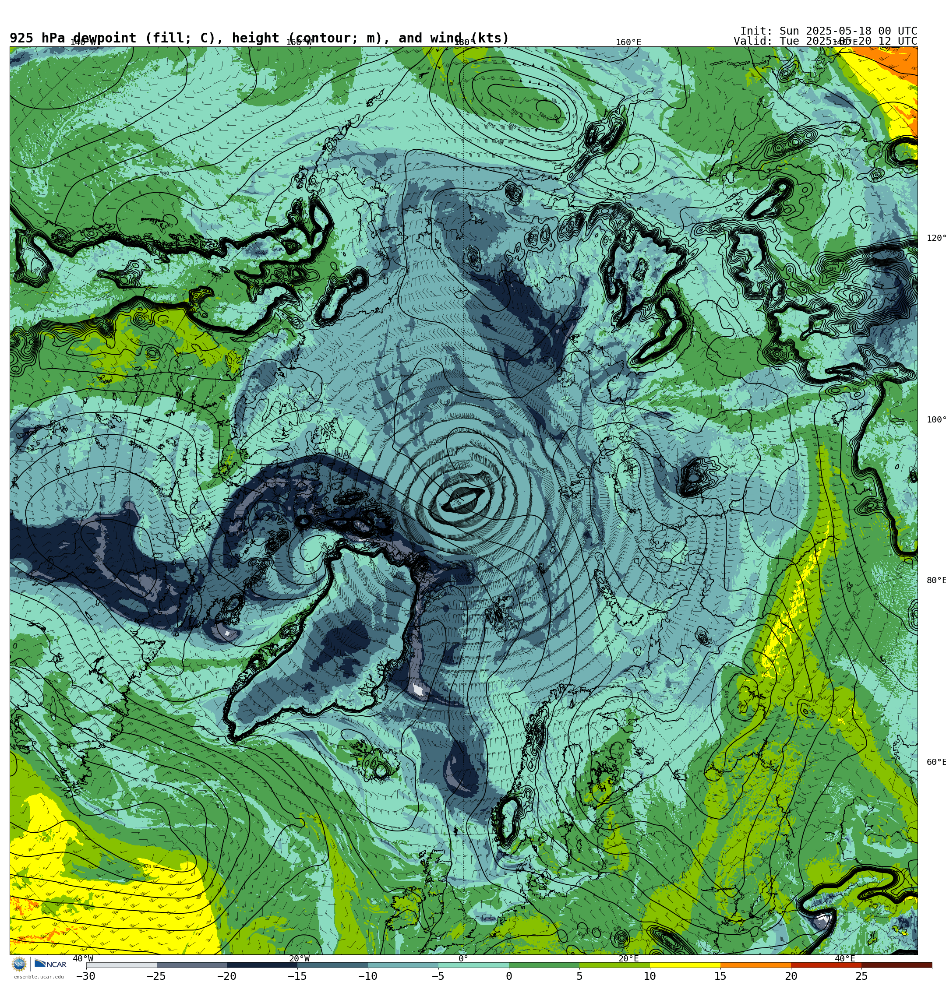Image resolution: width=946 pixels, height=982 pixels.
Task: Open the ensemble.ucar.edu link
Action: 39,976
